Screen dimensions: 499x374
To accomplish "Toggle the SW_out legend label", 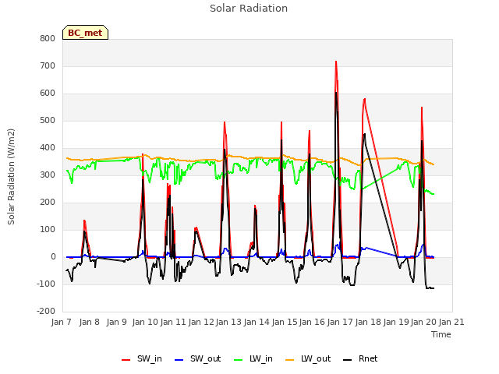I will coord(206,358).
